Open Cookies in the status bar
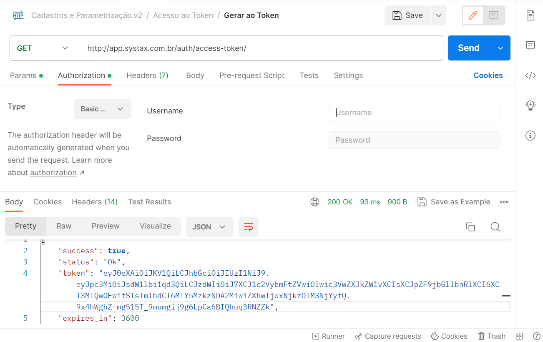The image size is (543, 342). (x=449, y=336)
